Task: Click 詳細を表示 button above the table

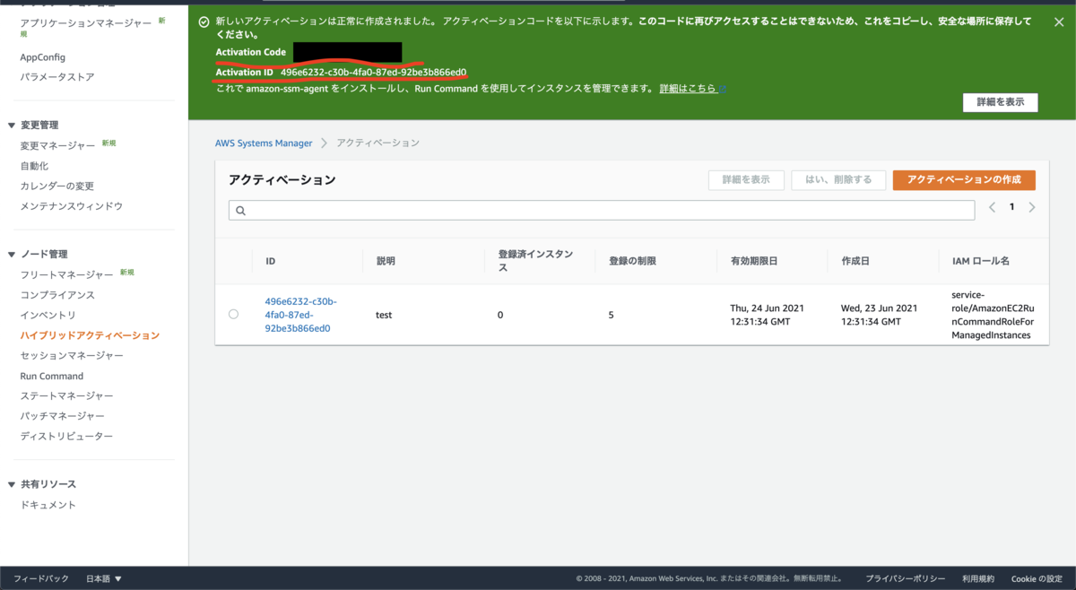Action: (746, 180)
